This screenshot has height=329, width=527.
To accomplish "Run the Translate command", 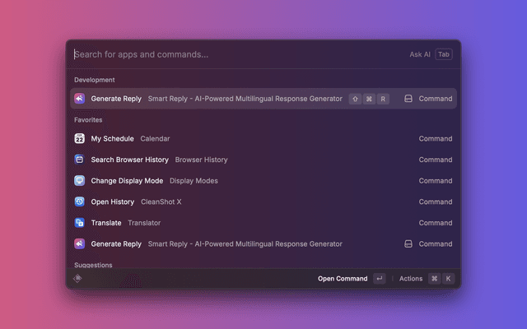I will 106,223.
